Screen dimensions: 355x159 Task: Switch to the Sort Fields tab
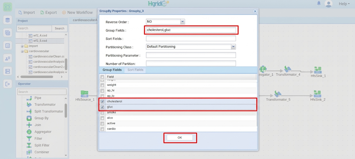click(x=136, y=70)
